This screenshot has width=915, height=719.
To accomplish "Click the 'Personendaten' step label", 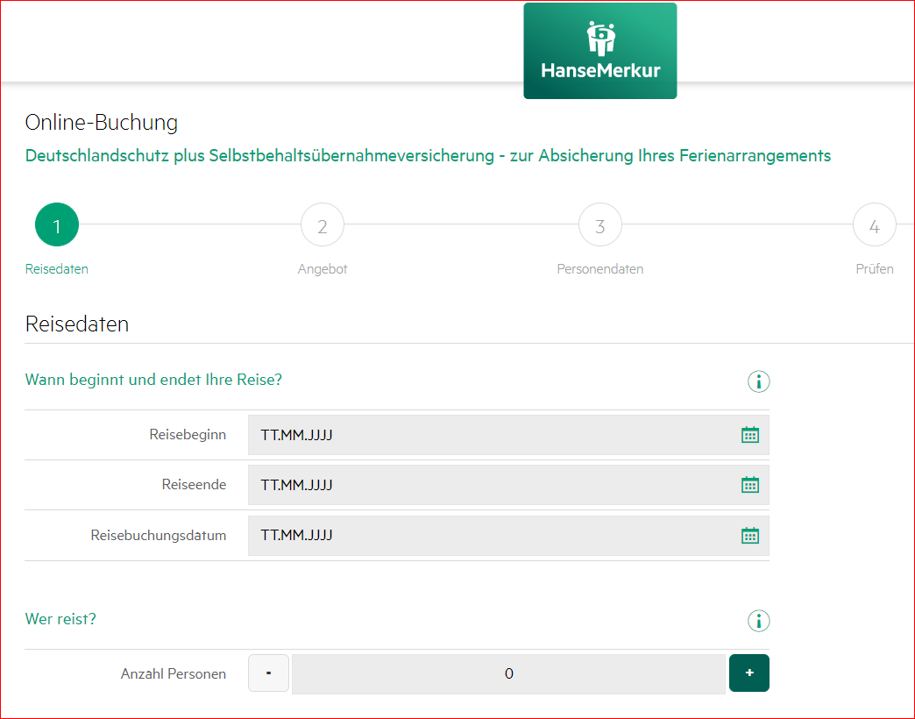I will tap(600, 269).
